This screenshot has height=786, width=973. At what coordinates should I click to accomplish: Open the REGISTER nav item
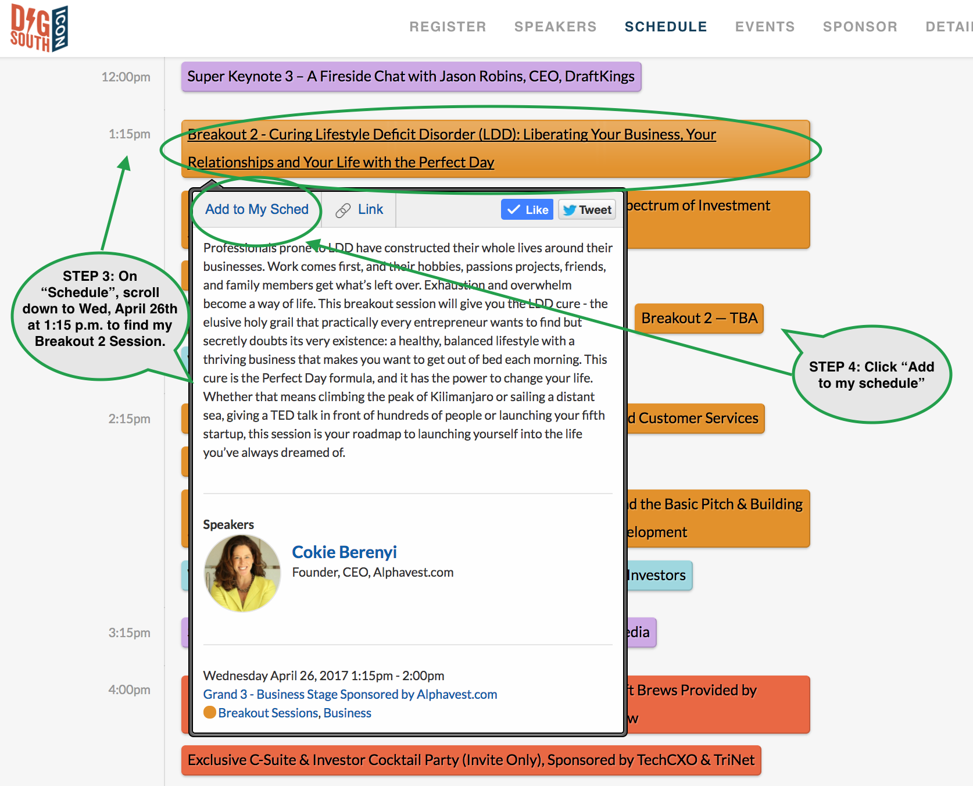click(x=448, y=27)
